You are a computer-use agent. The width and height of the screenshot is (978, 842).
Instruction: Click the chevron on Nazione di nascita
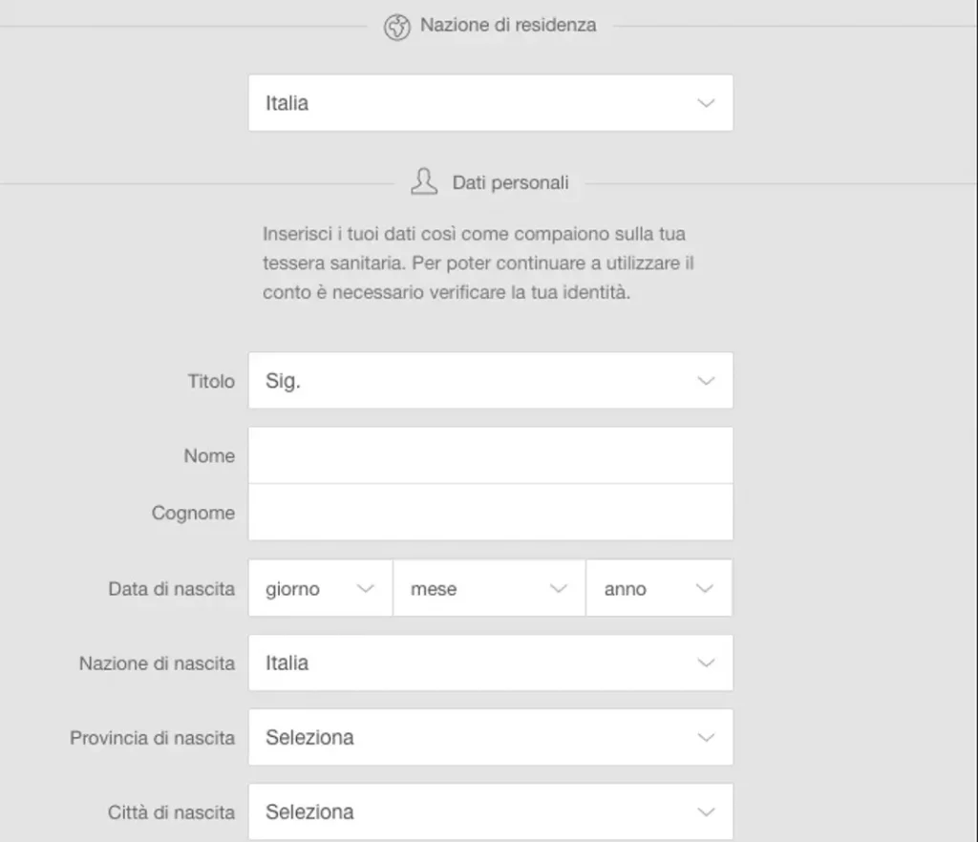click(x=706, y=663)
